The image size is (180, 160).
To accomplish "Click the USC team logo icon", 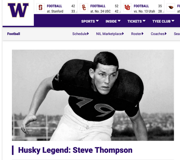I will point(84,8).
